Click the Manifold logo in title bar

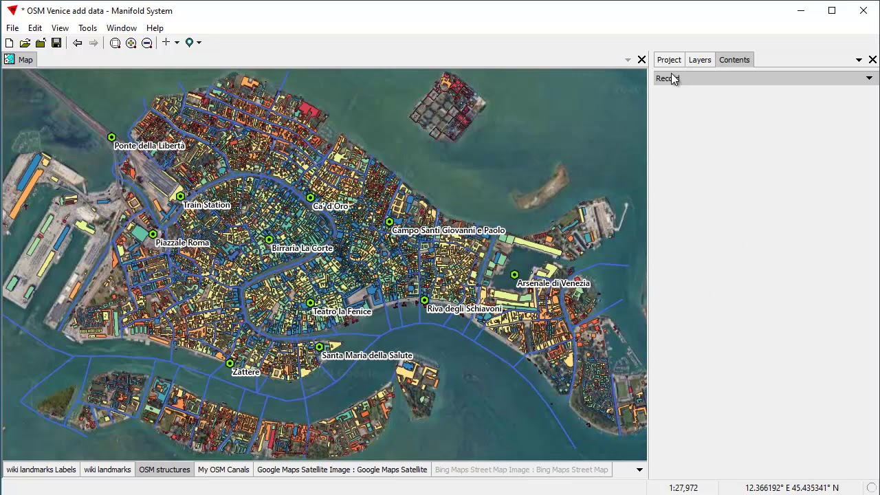click(12, 10)
